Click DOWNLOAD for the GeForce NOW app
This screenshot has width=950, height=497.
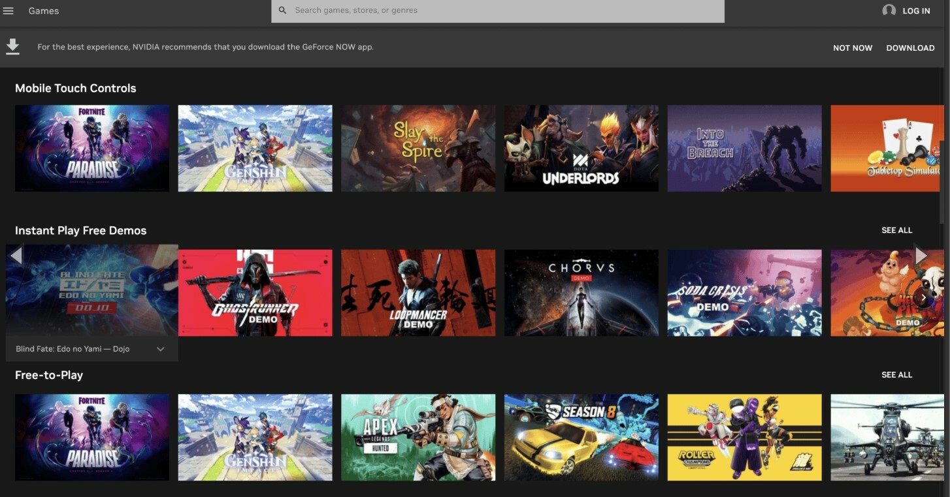click(910, 48)
